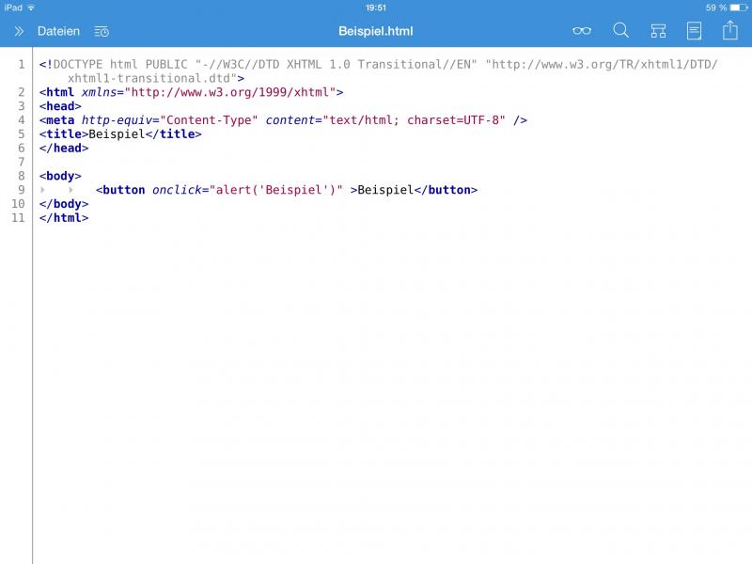Click the opening button tag on line 9

pos(121,190)
